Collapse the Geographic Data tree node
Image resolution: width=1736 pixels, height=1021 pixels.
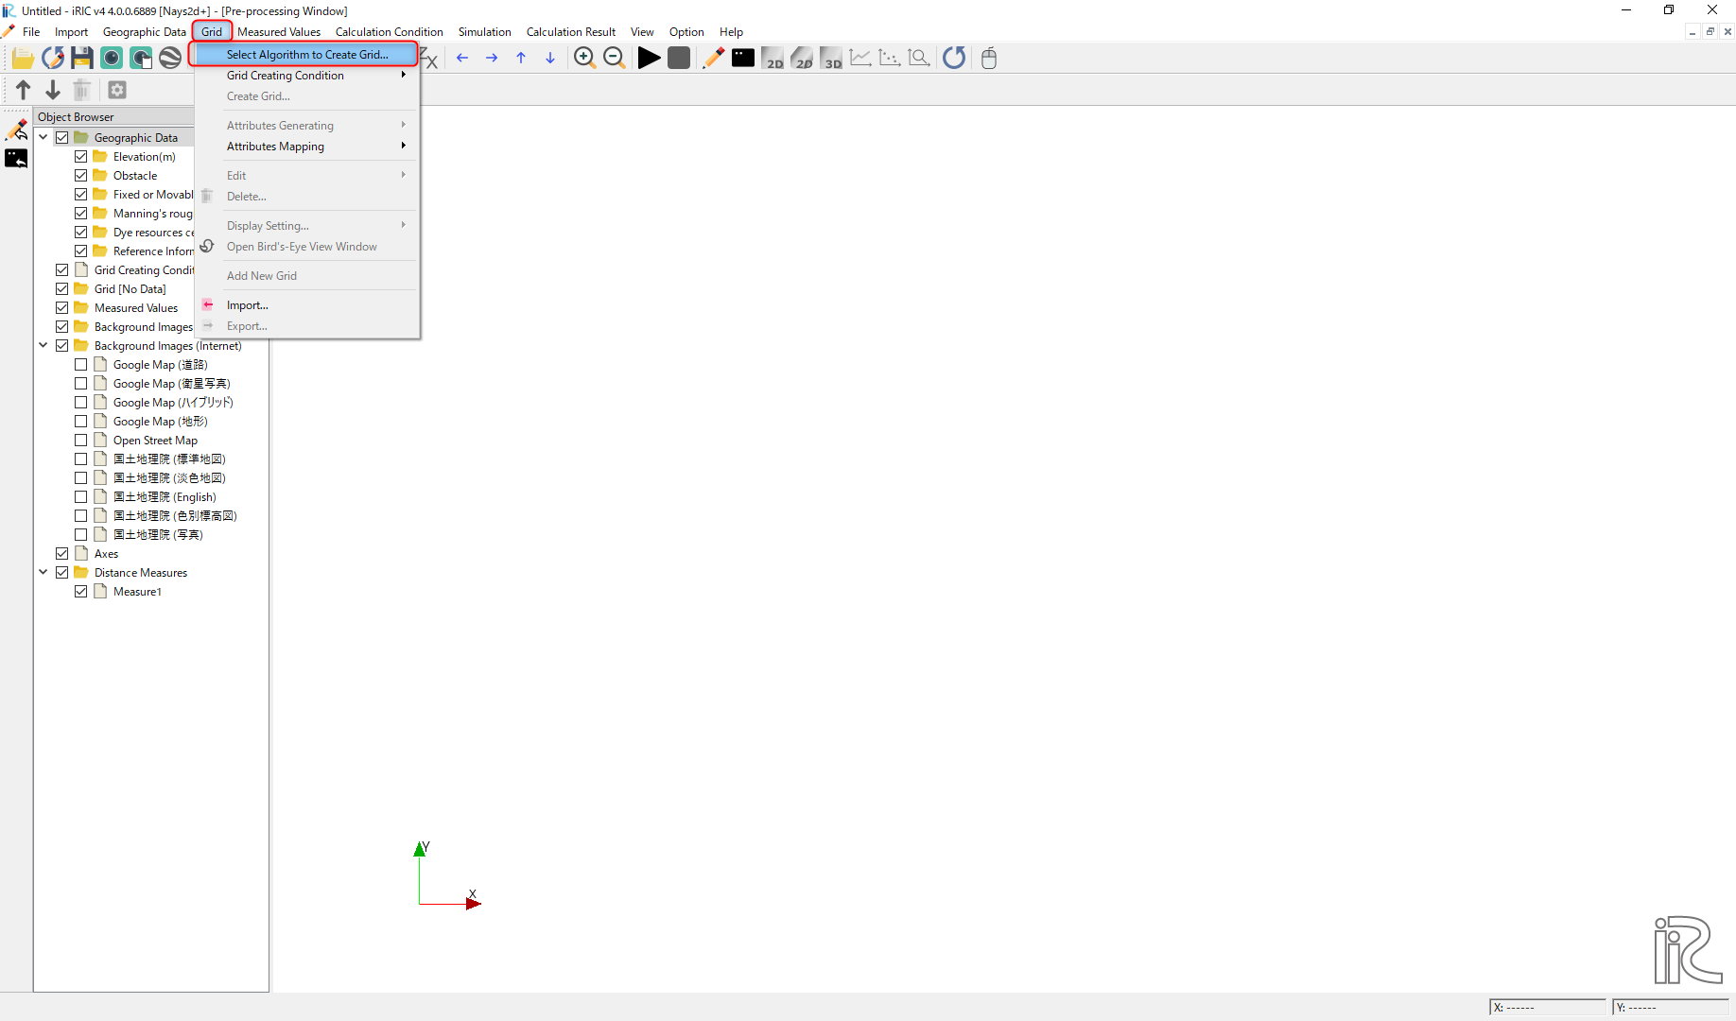43,138
